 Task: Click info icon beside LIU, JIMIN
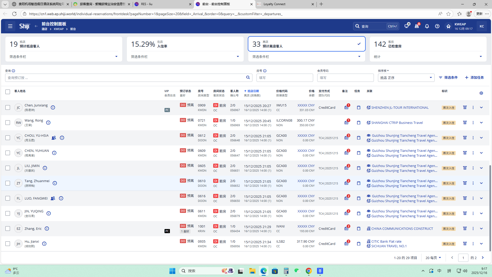tap(45, 168)
